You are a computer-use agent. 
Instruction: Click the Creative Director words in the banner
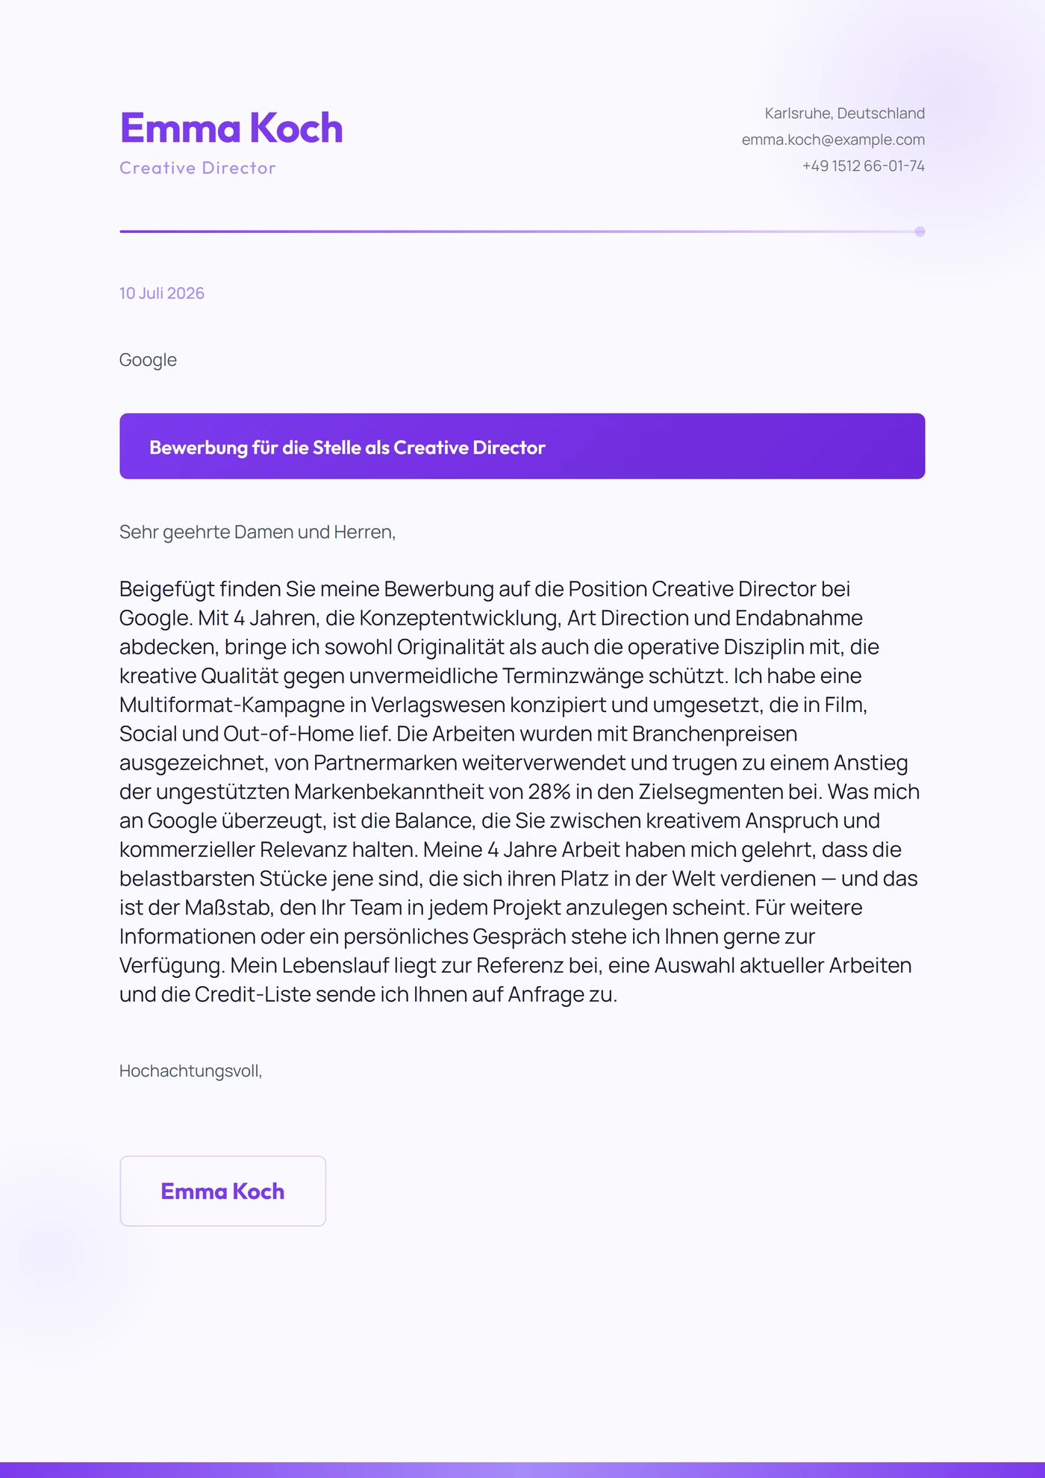coord(470,447)
